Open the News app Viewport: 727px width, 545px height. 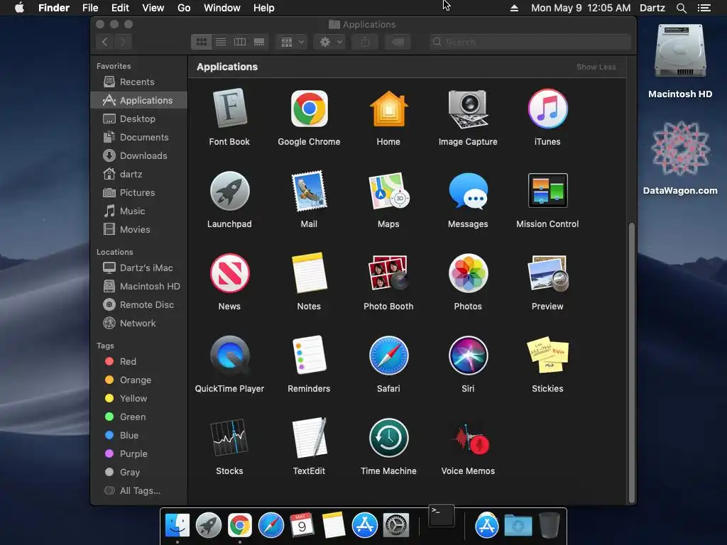229,273
